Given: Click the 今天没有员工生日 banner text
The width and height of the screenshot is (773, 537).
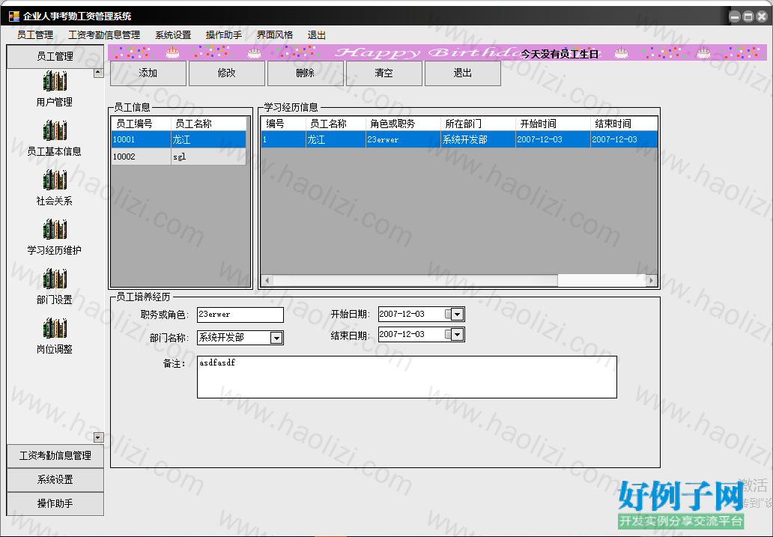Looking at the screenshot, I should click(560, 54).
